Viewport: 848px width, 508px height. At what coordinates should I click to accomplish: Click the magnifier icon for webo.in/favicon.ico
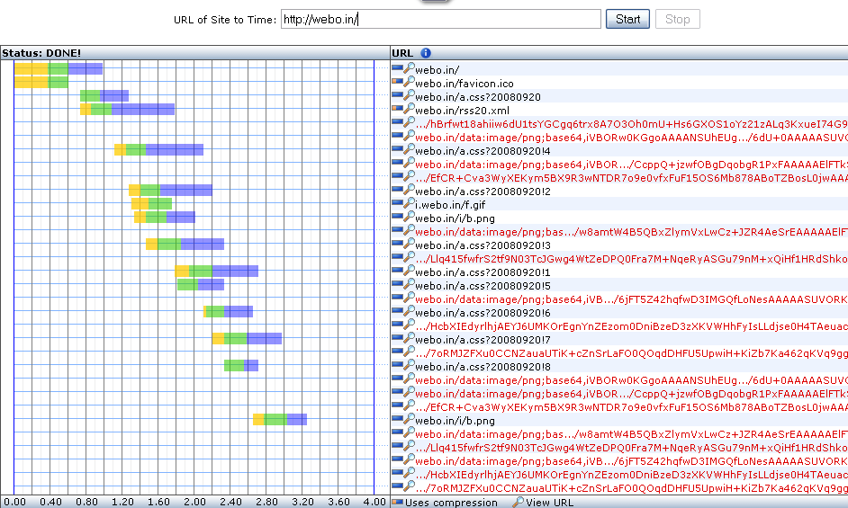[409, 83]
